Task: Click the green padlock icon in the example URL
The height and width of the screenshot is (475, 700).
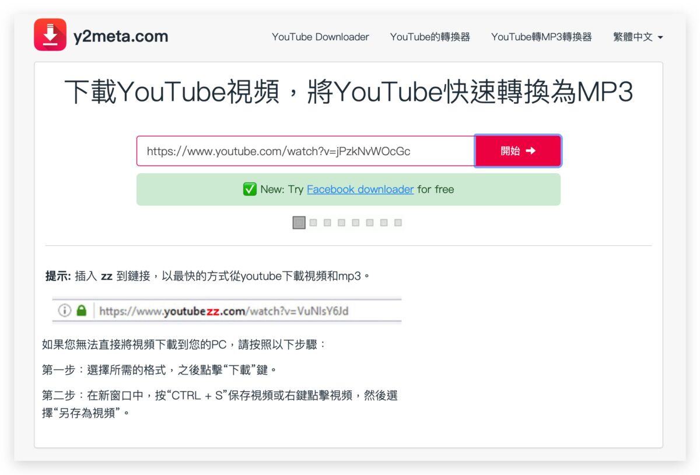Action: tap(82, 311)
